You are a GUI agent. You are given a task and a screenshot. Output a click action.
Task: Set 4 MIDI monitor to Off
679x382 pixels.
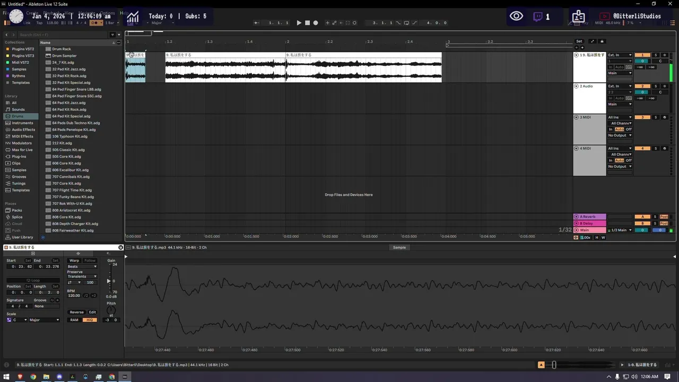coord(629,160)
